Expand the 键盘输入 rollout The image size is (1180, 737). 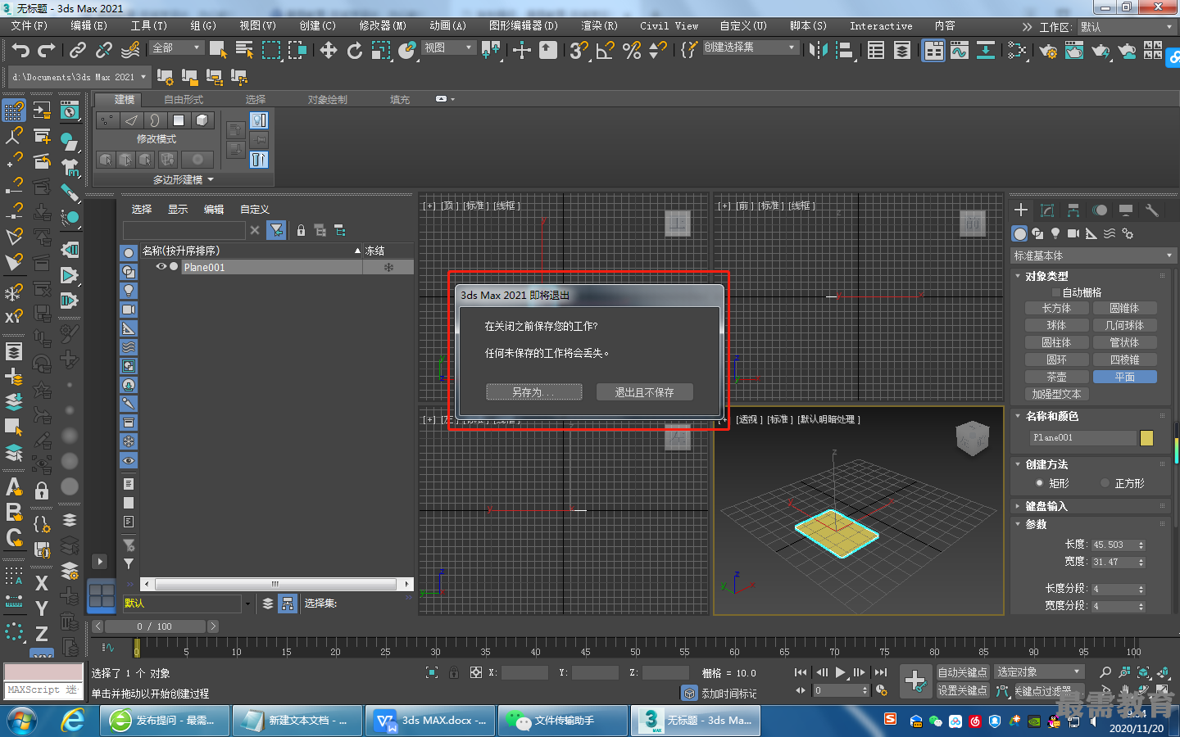click(1046, 506)
